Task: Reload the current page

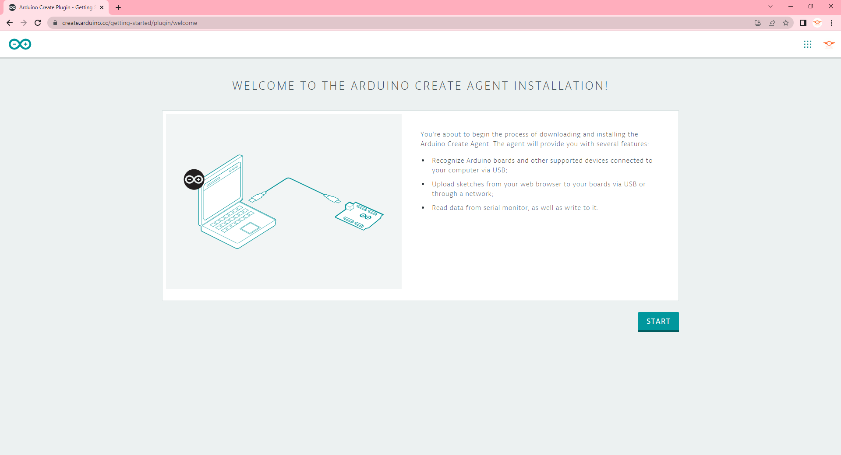Action: click(x=38, y=23)
